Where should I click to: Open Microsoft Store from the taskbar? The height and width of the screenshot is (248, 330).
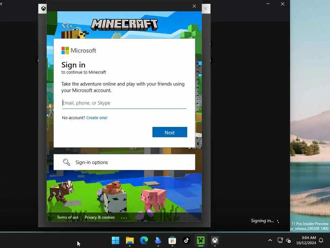[x=172, y=240]
